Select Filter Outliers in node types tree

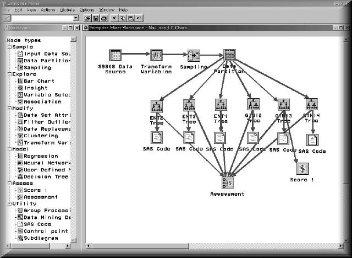44,122
